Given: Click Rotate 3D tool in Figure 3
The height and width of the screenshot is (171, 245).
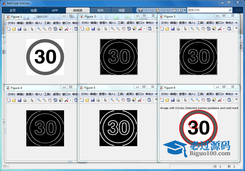Looking at the screenshot, I should [209, 29].
